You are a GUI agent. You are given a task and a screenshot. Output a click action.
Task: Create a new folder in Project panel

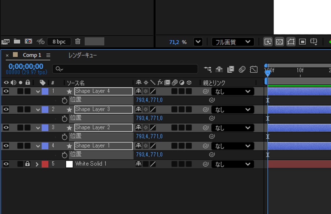click(x=17, y=41)
